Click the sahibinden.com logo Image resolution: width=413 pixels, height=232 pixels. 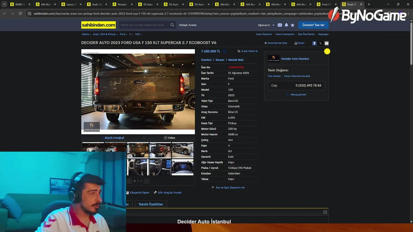tap(98, 25)
